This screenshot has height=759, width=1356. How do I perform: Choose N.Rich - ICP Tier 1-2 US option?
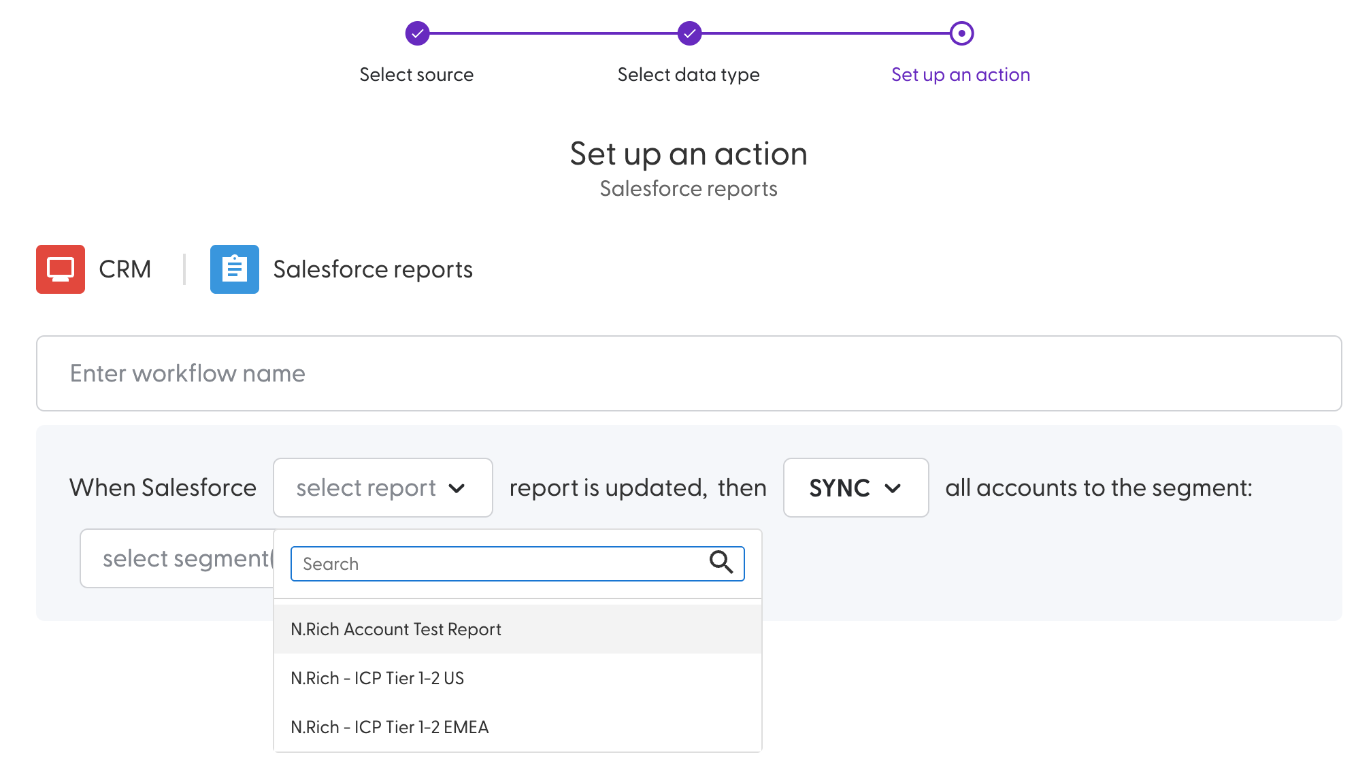518,678
